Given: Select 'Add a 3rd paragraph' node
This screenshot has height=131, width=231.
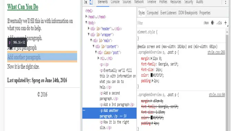Looking at the screenshot, I should [117, 104].
